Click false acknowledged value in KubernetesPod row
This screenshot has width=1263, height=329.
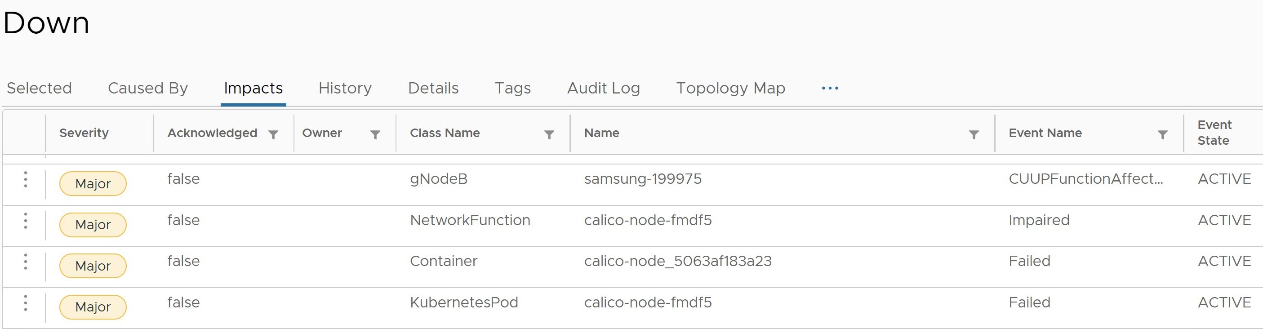click(x=183, y=302)
